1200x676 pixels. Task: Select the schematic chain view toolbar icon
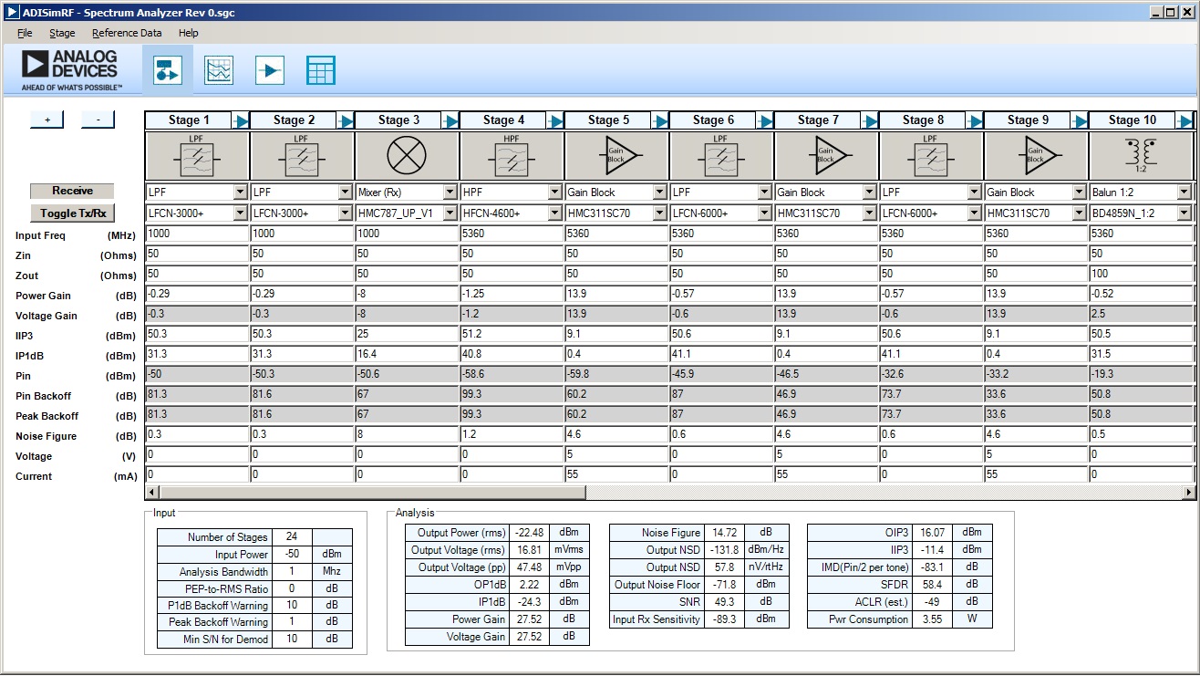[x=166, y=69]
